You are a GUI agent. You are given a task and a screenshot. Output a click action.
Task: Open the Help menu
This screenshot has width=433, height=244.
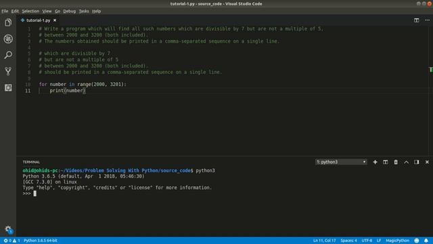coord(96,11)
